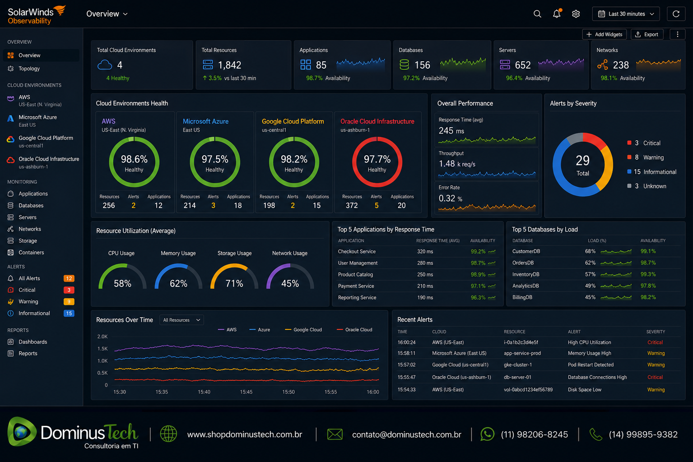Click the Storage Usage 71% gauge

pos(234,276)
